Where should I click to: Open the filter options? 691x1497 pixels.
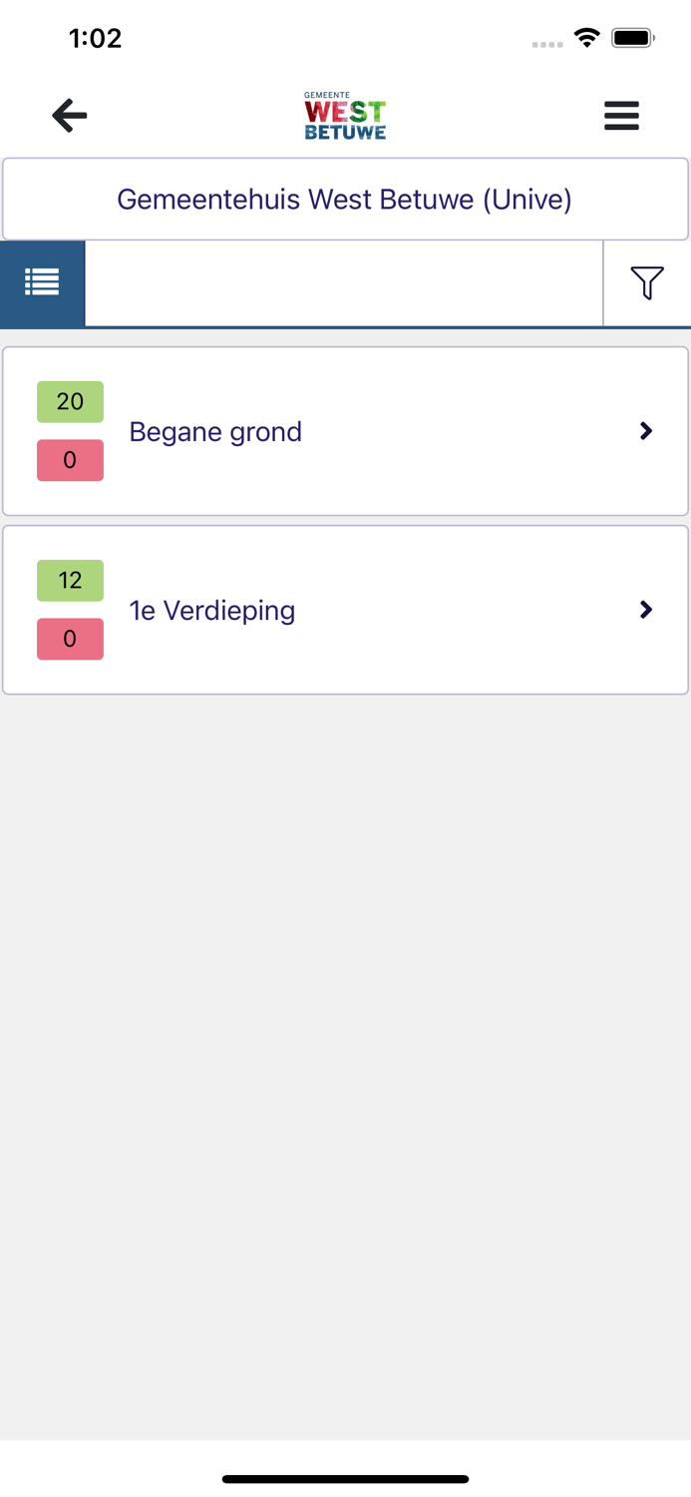[647, 283]
